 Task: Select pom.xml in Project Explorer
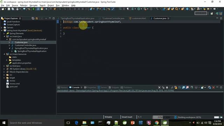coord(14,86)
